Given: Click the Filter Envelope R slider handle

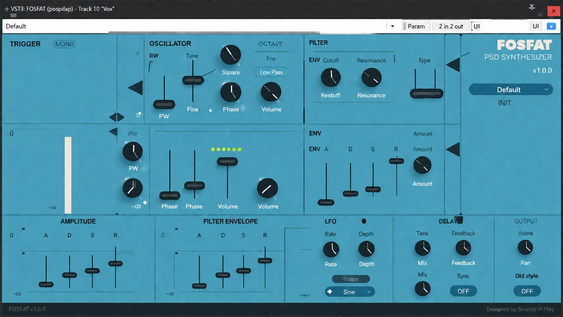Looking at the screenshot, I should point(265,260).
